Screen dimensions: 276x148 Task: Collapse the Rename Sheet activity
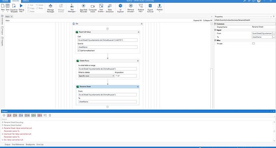[138, 86]
